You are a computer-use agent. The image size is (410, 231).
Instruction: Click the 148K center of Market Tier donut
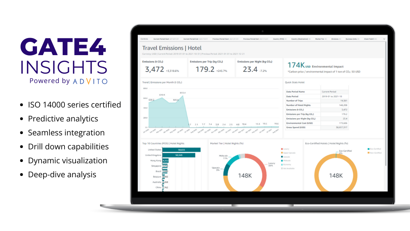[245, 176]
